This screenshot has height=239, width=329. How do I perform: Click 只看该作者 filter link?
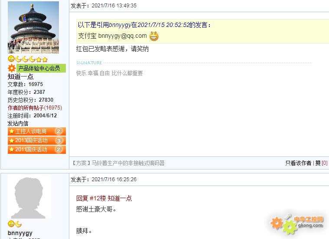point(298,163)
